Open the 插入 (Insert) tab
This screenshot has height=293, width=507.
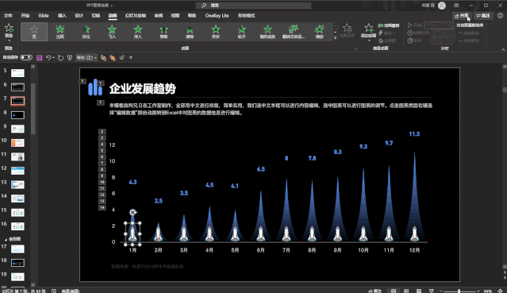pos(62,16)
